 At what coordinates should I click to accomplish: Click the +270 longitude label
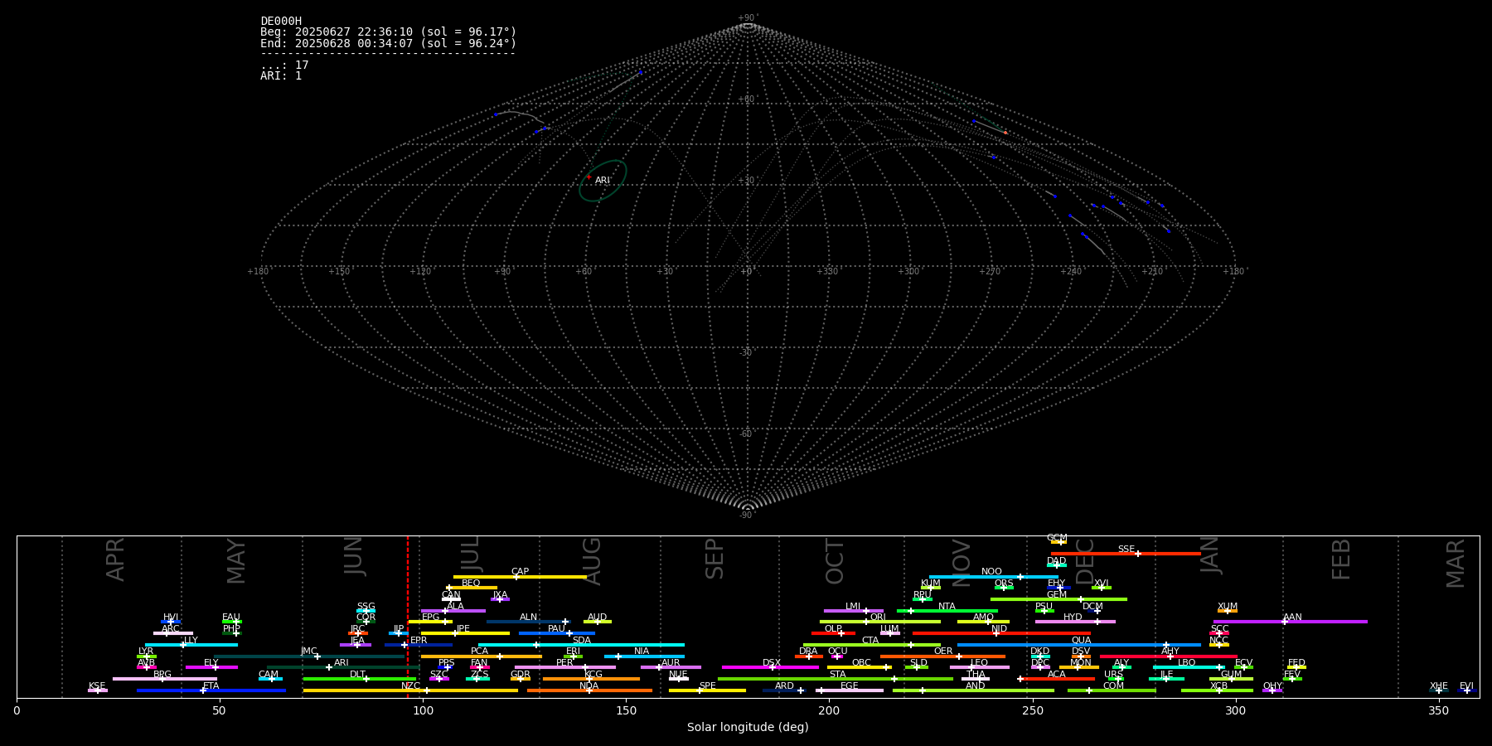[x=990, y=271]
